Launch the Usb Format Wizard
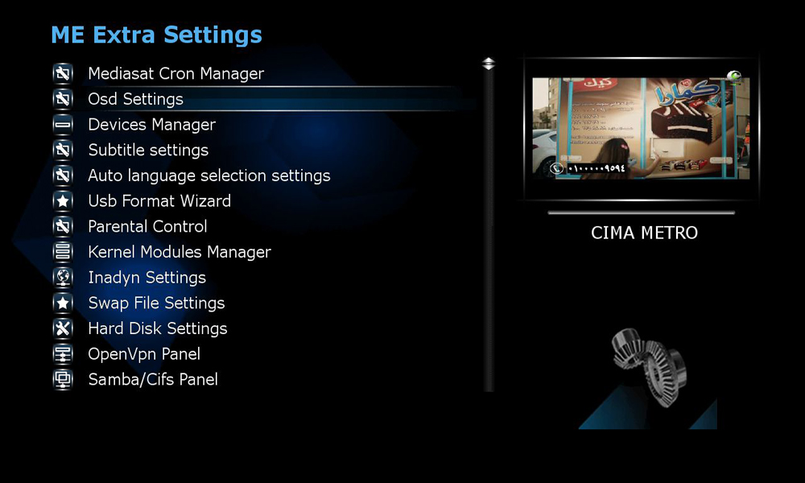 pos(159,200)
